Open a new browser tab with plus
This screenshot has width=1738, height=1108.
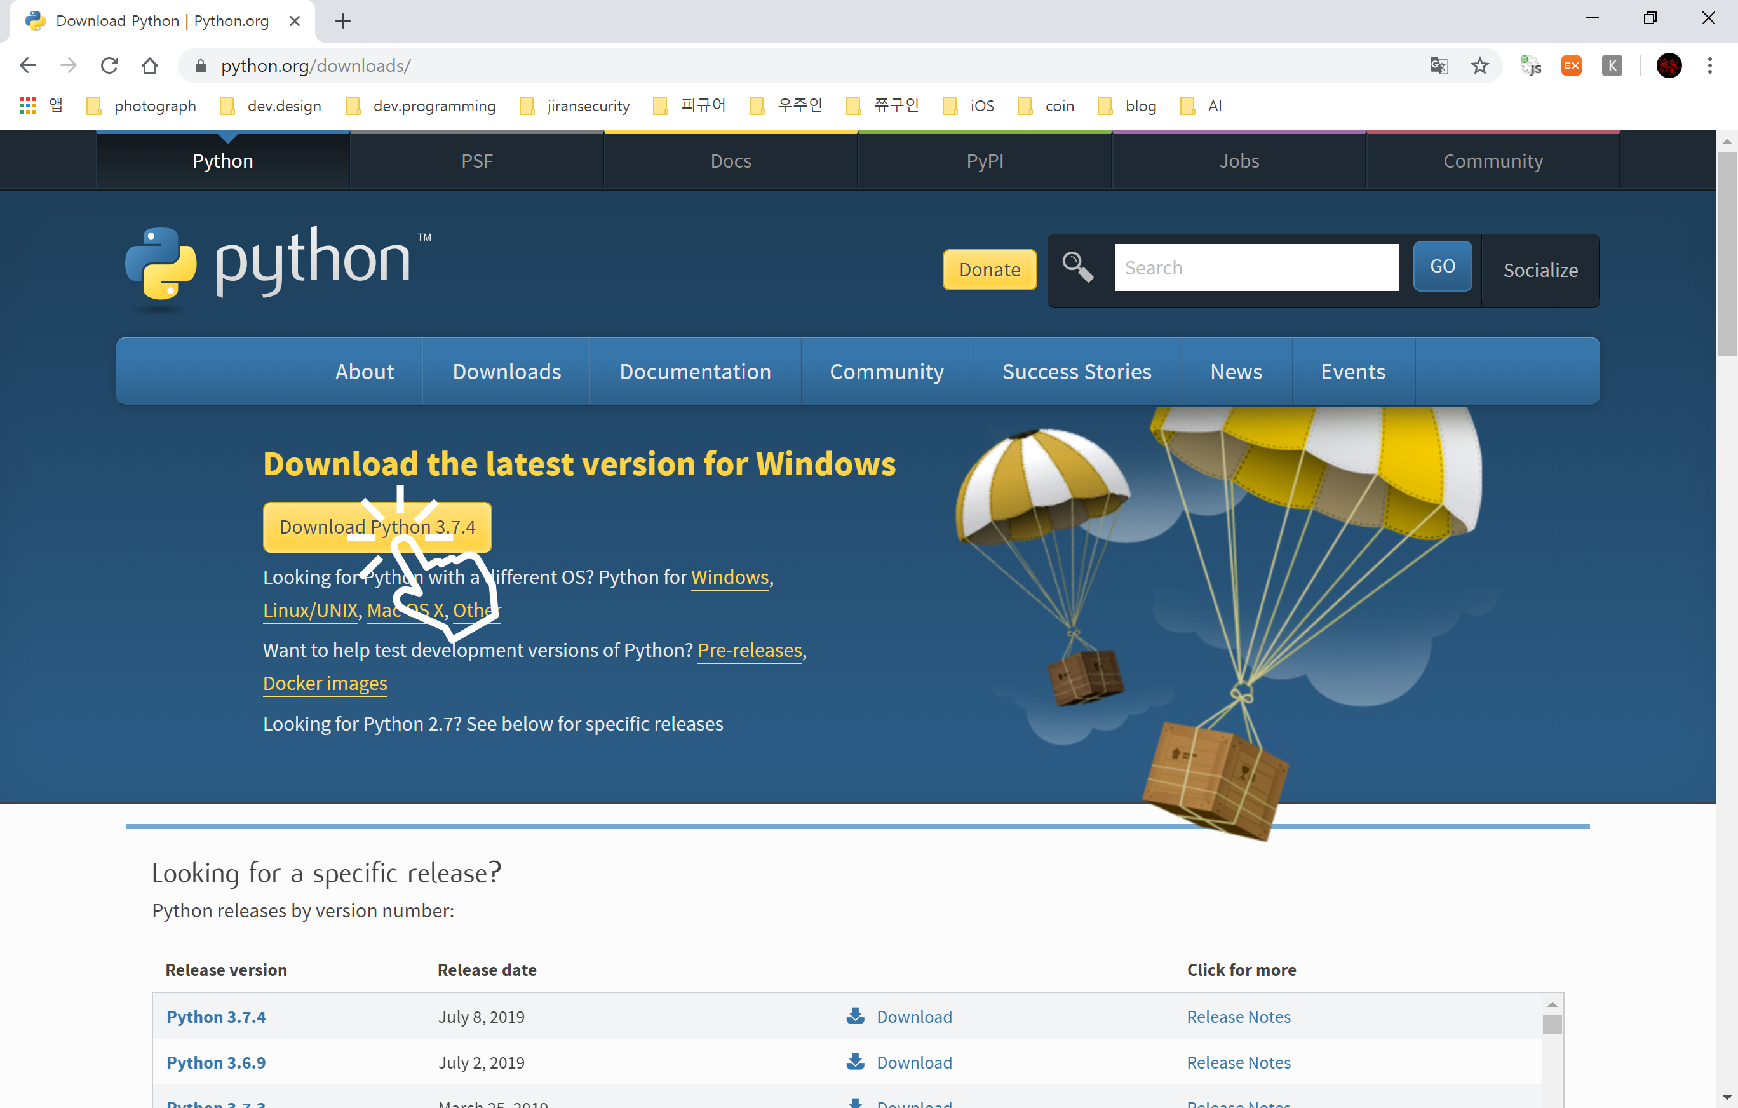[343, 21]
